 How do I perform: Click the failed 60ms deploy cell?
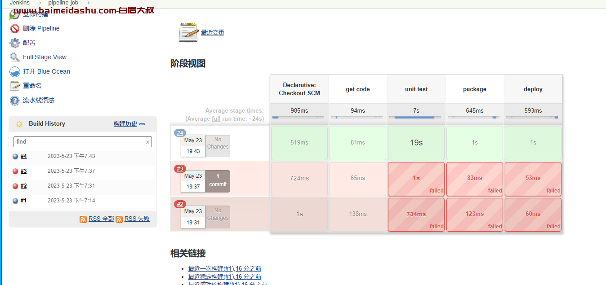pos(533,215)
